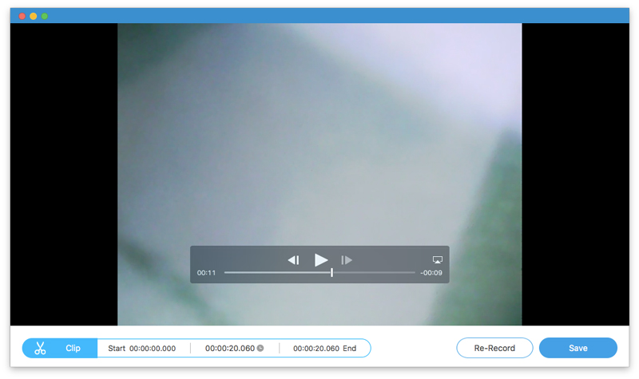
Task: Click the scissors clip icon
Action: [x=41, y=348]
